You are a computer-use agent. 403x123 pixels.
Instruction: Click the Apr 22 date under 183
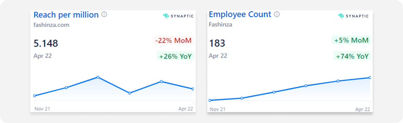218,56
